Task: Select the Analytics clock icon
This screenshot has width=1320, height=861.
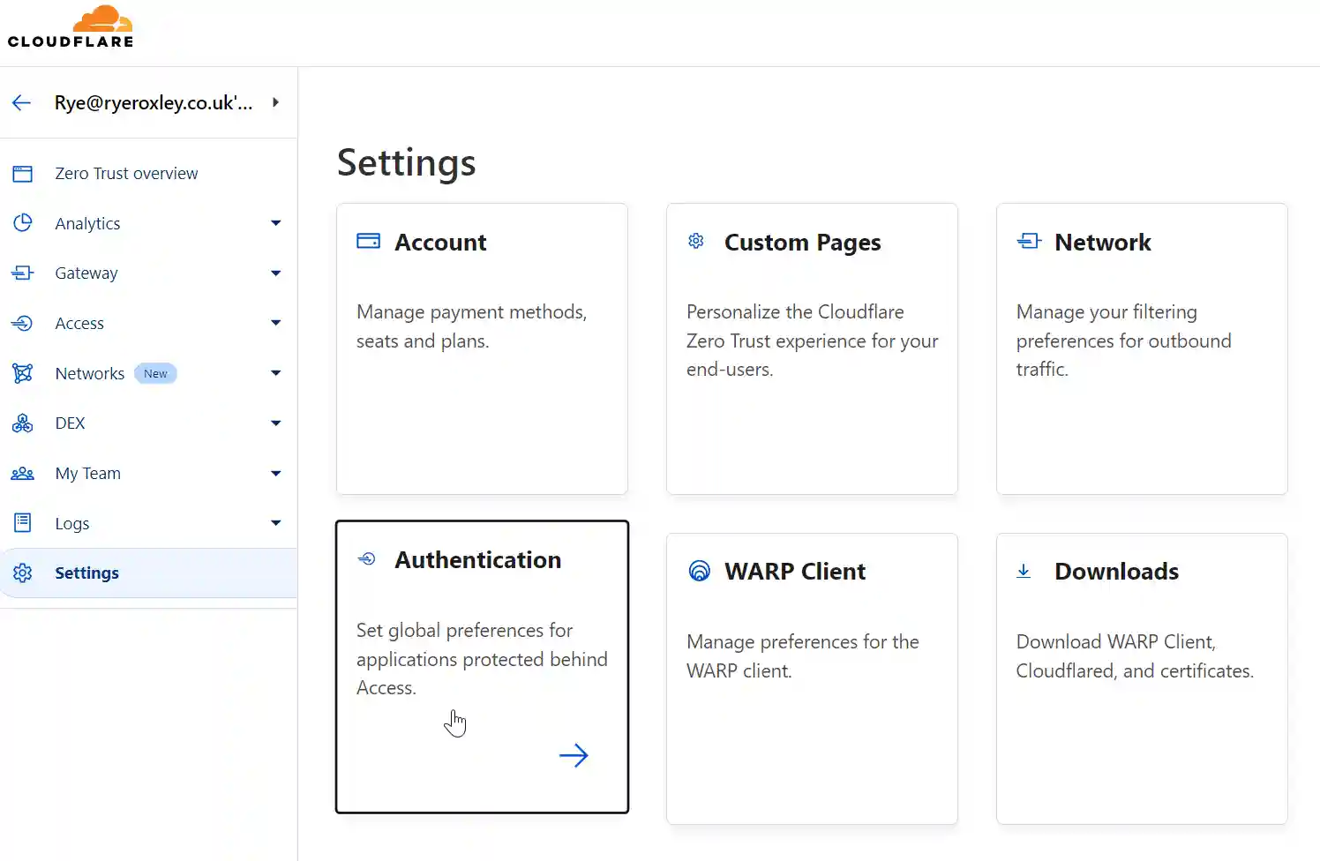Action: [x=22, y=223]
